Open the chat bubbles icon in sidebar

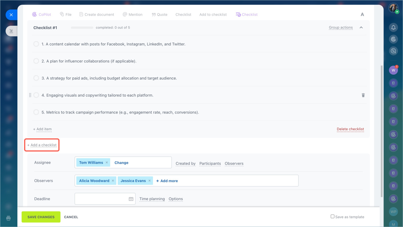(393, 51)
